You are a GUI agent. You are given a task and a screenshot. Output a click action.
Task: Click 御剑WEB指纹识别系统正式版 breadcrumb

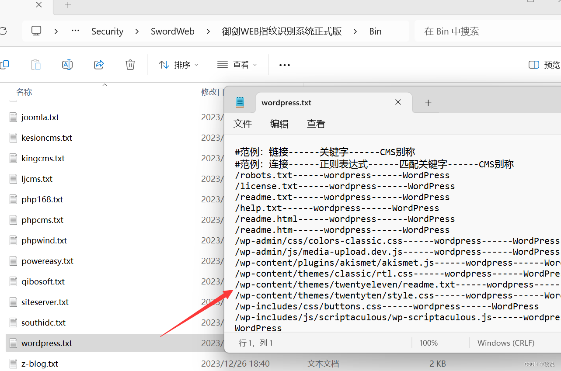click(x=282, y=31)
